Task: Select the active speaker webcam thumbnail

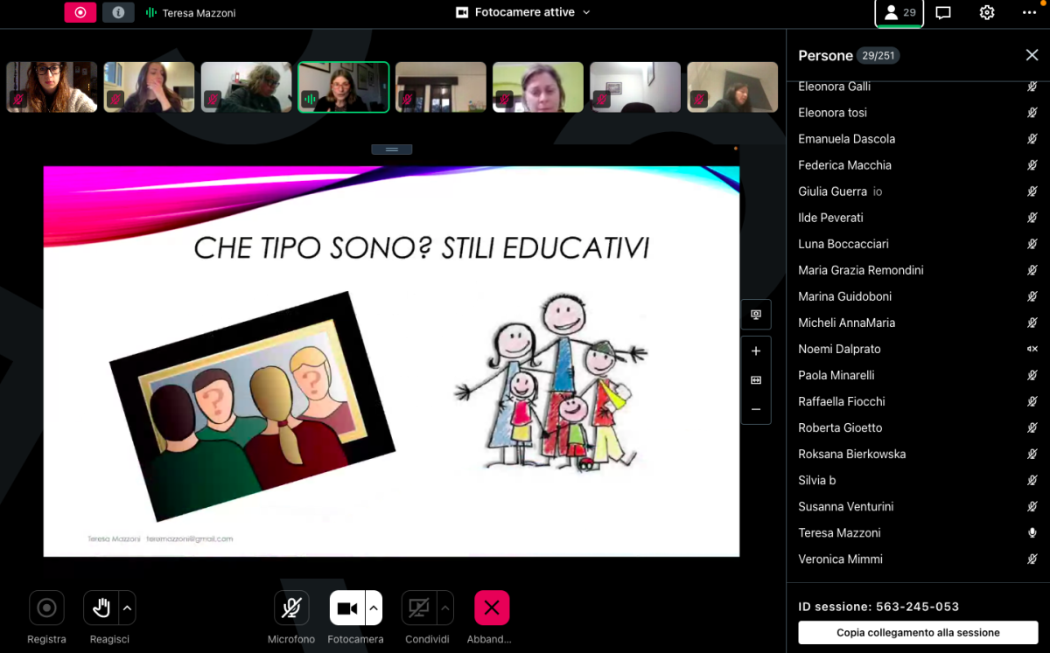Action: (x=344, y=87)
